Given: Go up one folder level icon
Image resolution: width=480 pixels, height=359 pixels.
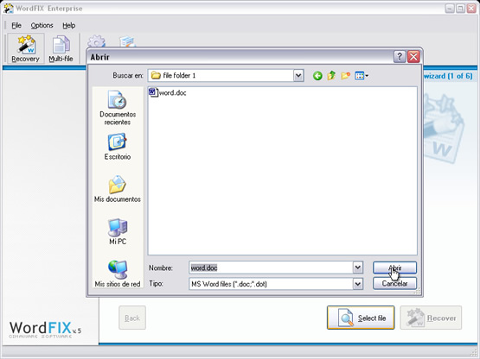Looking at the screenshot, I should tap(331, 75).
